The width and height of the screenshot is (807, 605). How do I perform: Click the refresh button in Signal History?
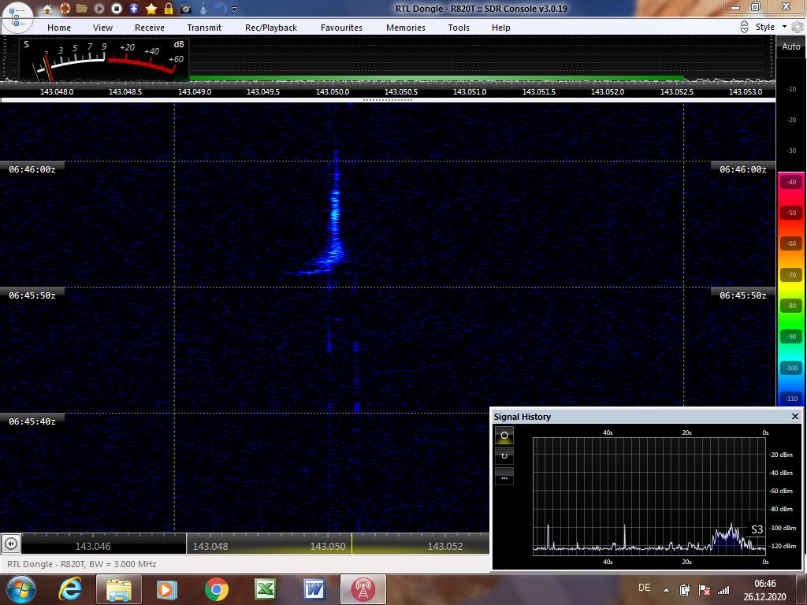coord(504,456)
